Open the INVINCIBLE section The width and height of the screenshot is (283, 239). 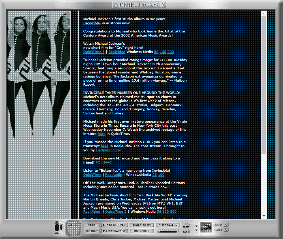point(142,231)
